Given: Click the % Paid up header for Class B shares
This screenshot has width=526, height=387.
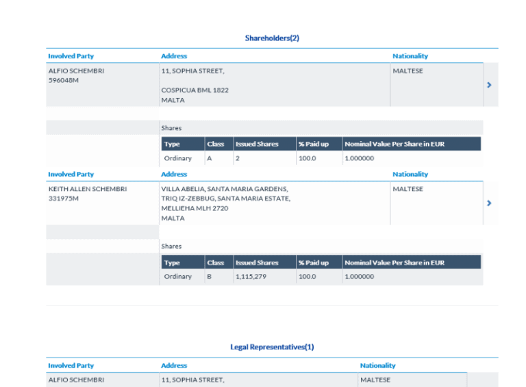Looking at the screenshot, I should (314, 263).
